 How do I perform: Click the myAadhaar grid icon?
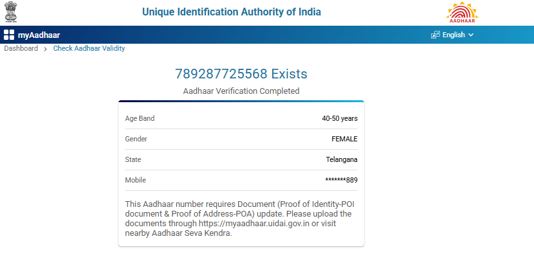(9, 35)
